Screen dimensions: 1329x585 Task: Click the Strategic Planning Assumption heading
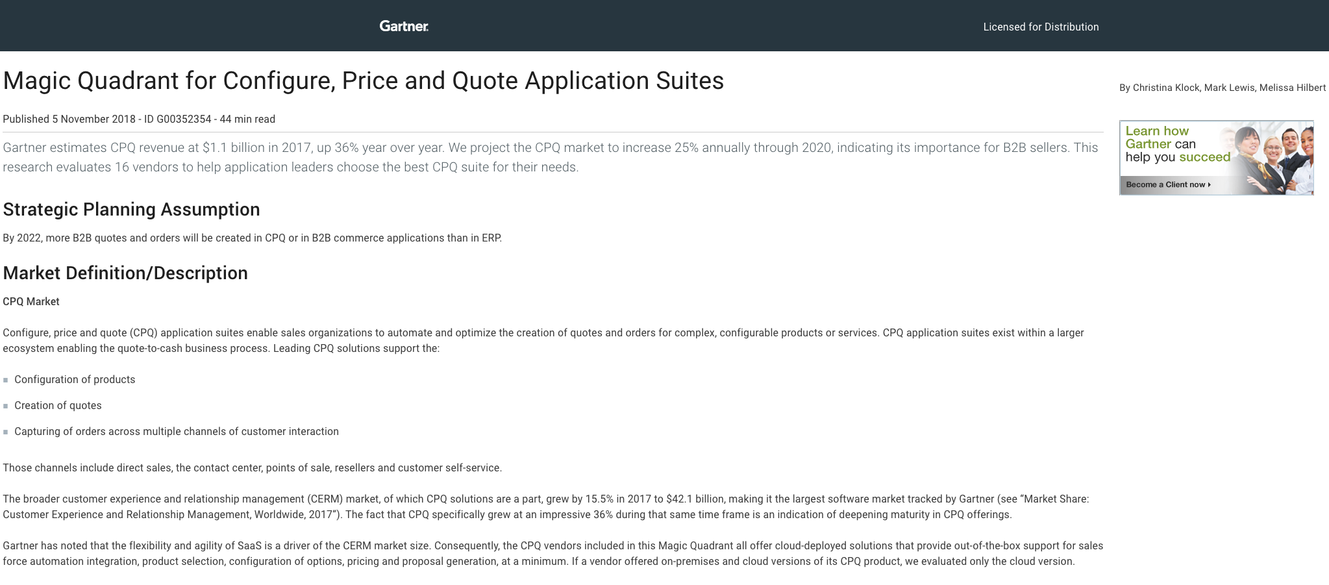click(x=131, y=209)
